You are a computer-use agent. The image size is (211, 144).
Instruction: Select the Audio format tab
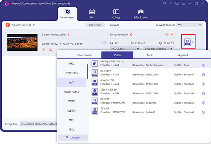point(150,55)
